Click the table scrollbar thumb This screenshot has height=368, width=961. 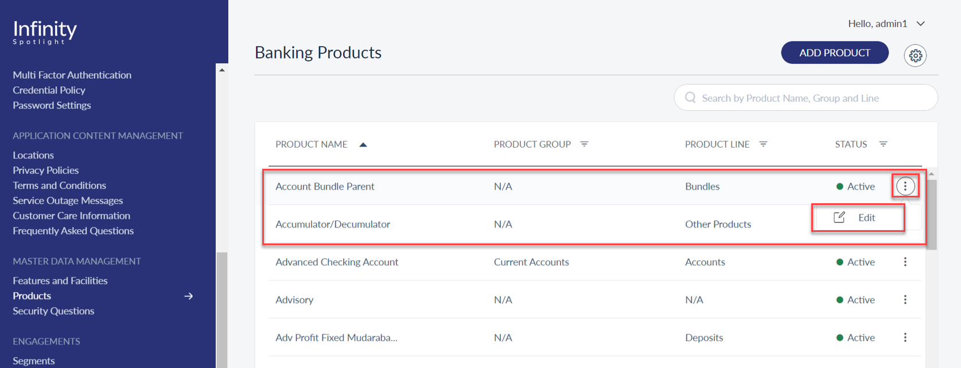[x=932, y=214]
